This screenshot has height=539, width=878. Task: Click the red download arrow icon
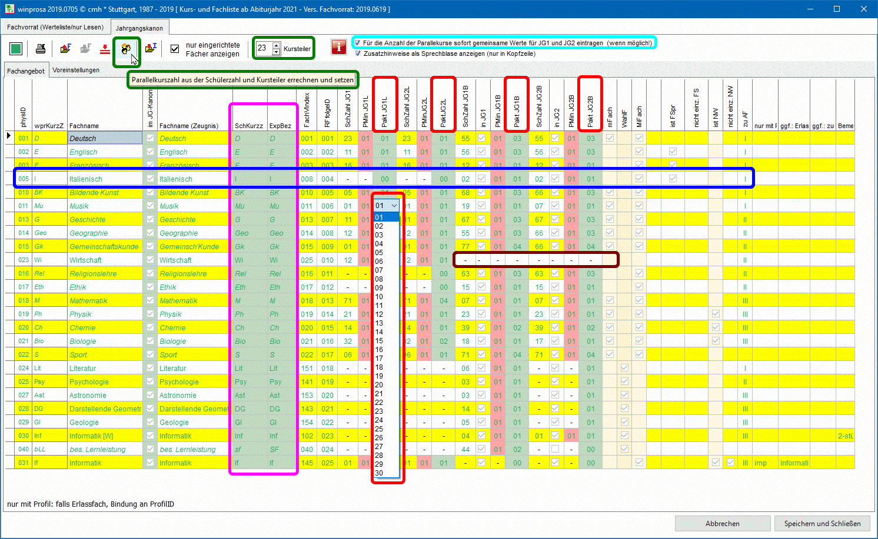point(105,49)
